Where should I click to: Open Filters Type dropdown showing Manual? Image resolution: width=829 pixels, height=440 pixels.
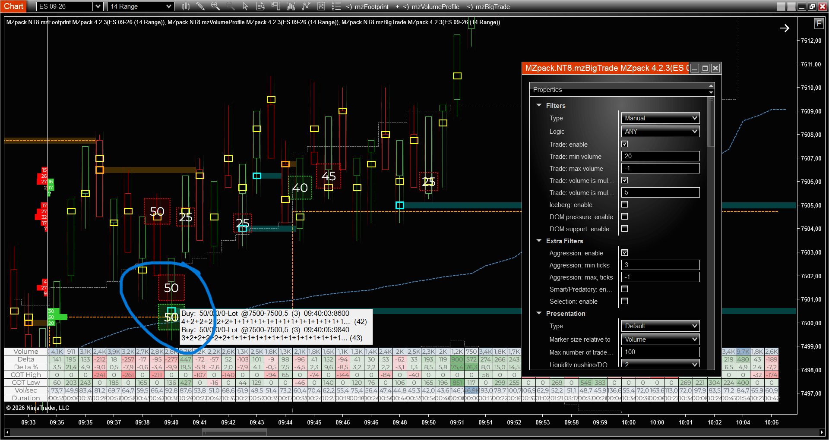tap(660, 118)
